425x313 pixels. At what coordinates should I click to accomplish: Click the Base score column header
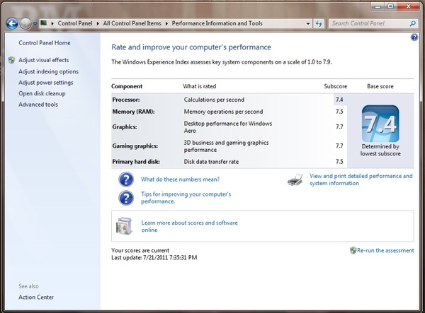(x=380, y=86)
